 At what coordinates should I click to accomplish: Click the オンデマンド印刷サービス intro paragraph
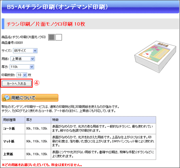61,109
